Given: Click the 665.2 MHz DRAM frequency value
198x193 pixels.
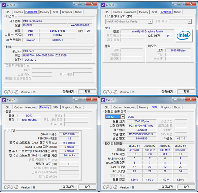Looking at the screenshot, I should (x=69, y=134).
